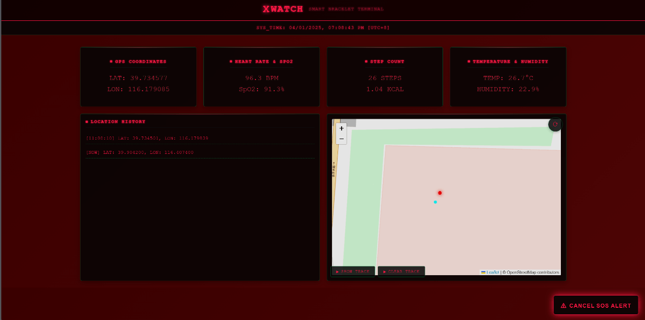The width and height of the screenshot is (645, 320).
Task: Click the SOS warning triangle icon
Action: click(563, 306)
